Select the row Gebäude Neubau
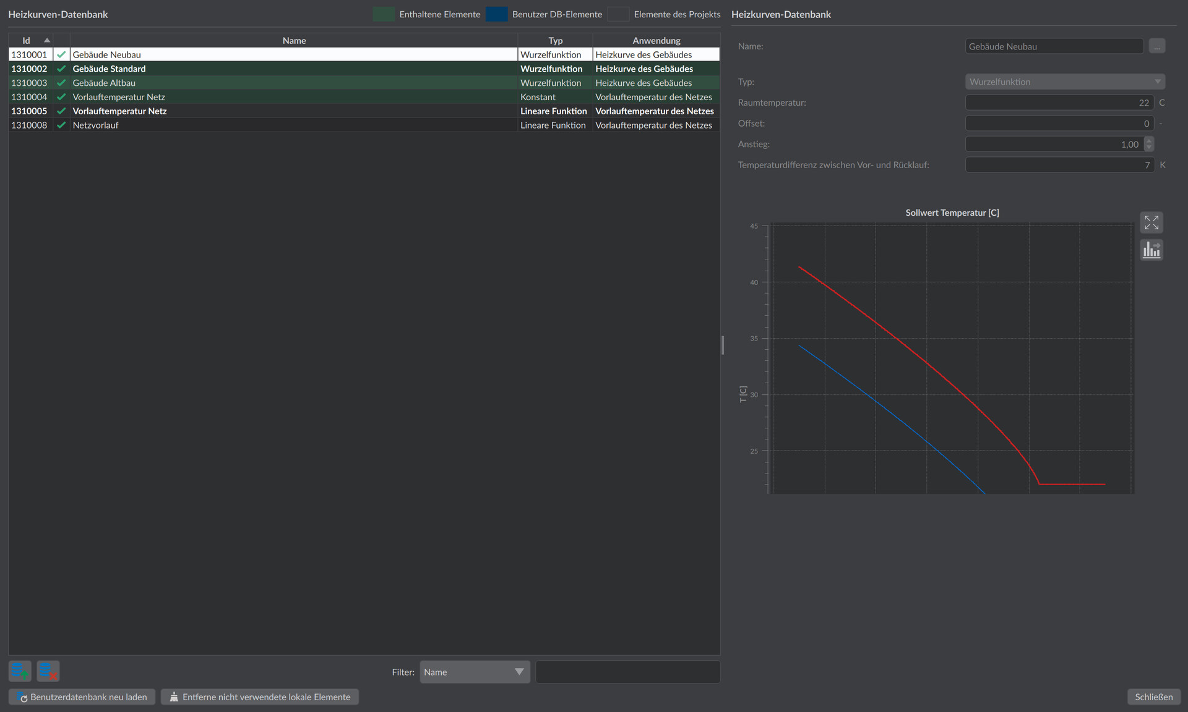The image size is (1188, 712). click(364, 54)
